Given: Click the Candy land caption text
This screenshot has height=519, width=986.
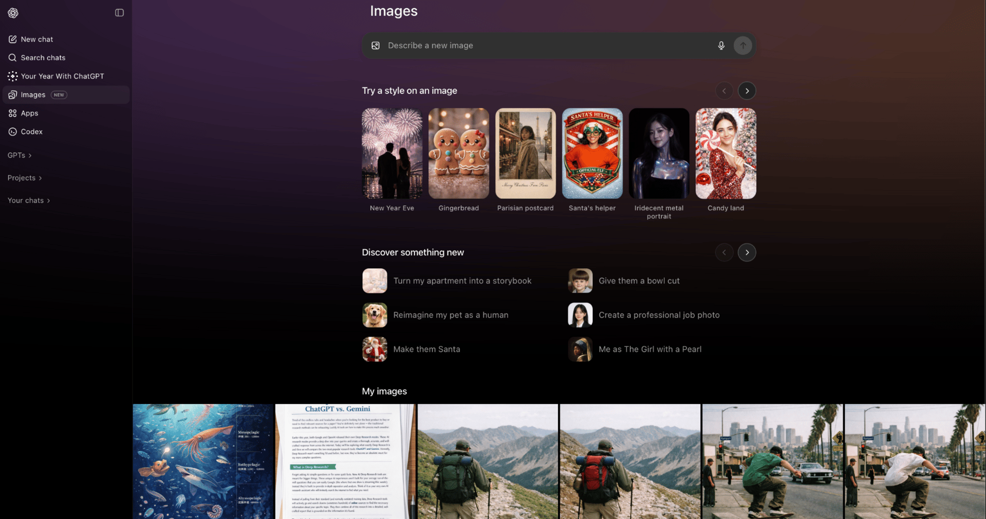Looking at the screenshot, I should tap(726, 208).
